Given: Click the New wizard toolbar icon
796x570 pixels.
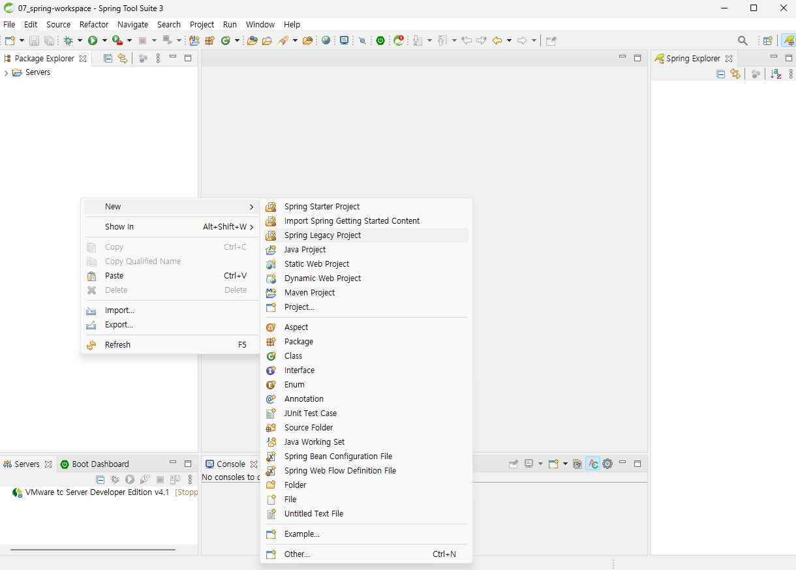Looking at the screenshot, I should 10,40.
